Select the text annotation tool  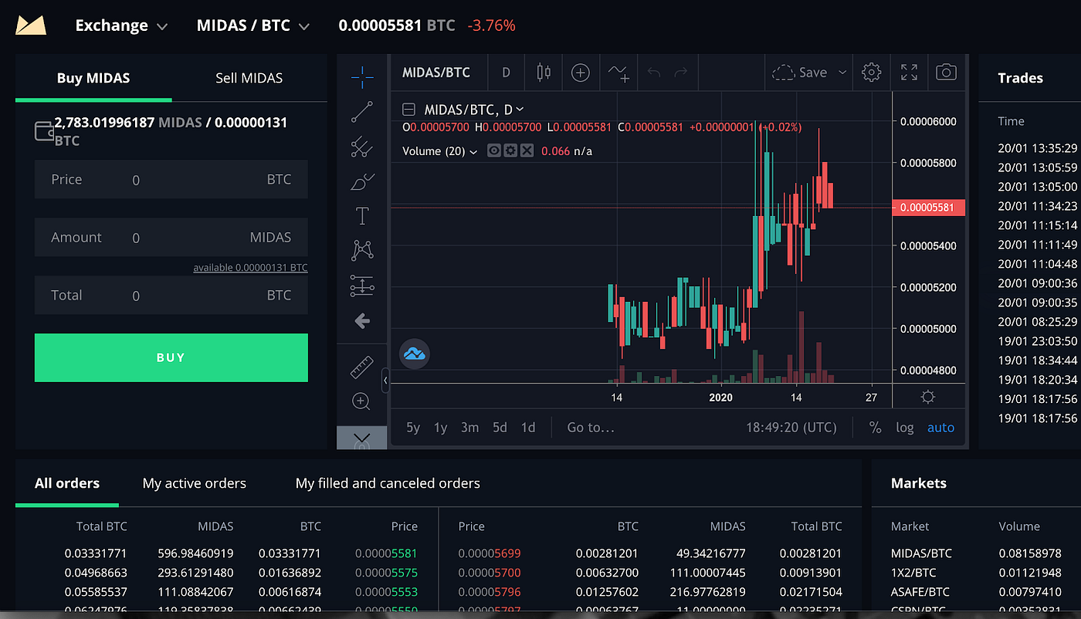[x=361, y=215]
